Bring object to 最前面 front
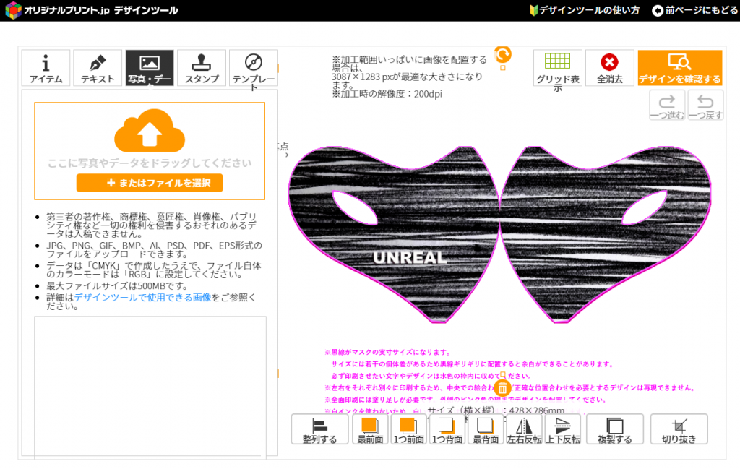740x469 pixels. click(370, 429)
